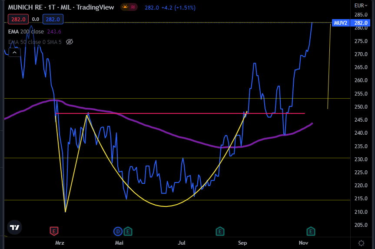Open the EUR currency dropdown
375x249 pixels.
click(x=361, y=6)
